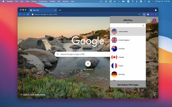This screenshot has height=107, width=172.
Task: Open the Tab menu
Action: click(59, 1)
